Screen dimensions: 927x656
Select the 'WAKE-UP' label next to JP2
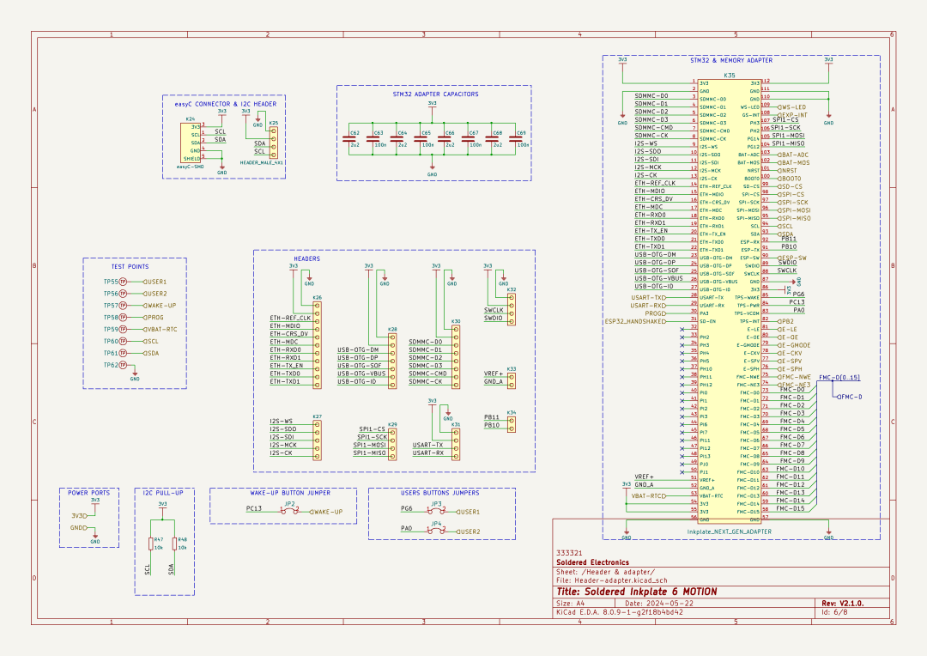[326, 513]
